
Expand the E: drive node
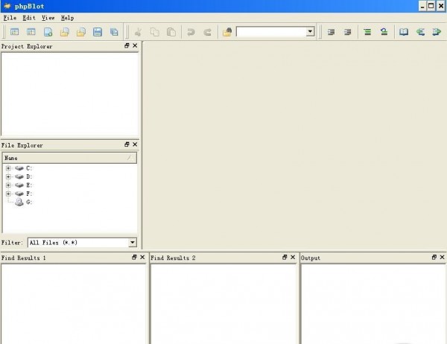(x=8, y=185)
